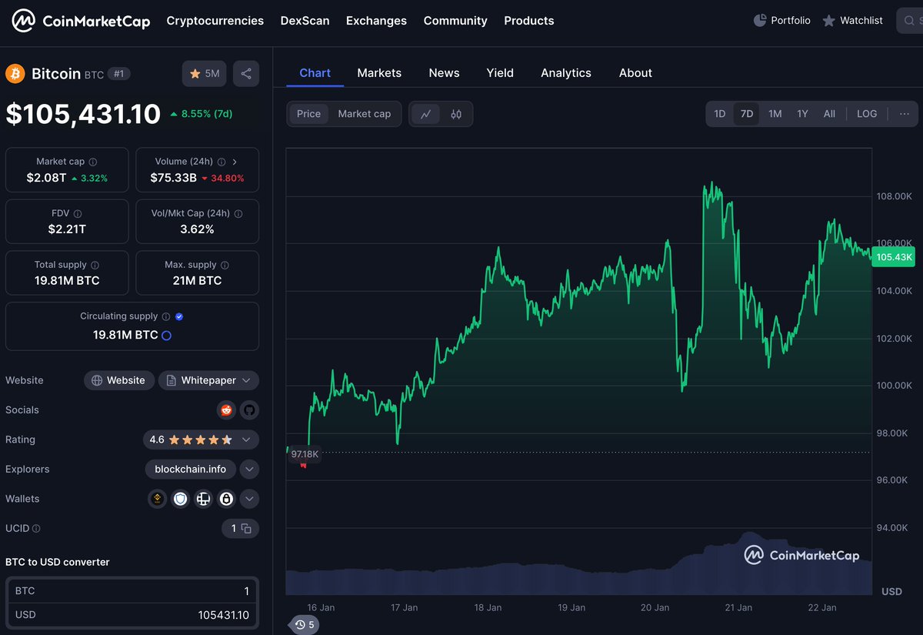Switch to the Yield tab
The height and width of the screenshot is (635, 923).
click(x=500, y=73)
